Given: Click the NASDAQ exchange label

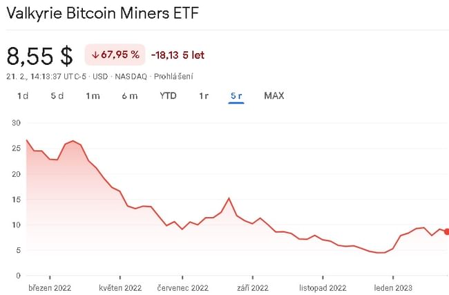Looking at the screenshot, I should [132, 76].
